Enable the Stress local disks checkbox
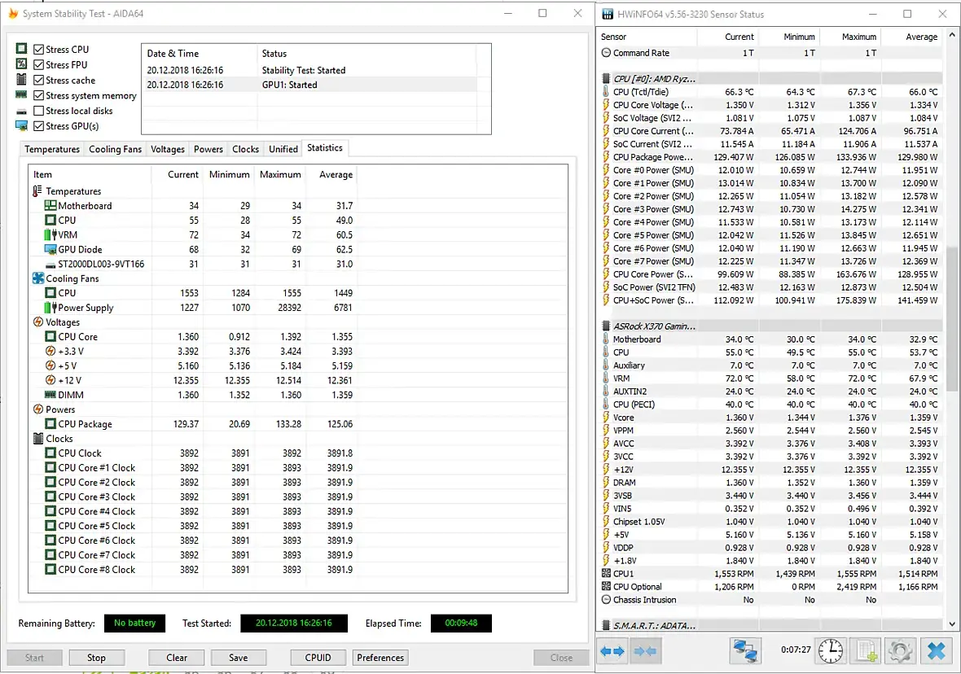 pos(38,110)
